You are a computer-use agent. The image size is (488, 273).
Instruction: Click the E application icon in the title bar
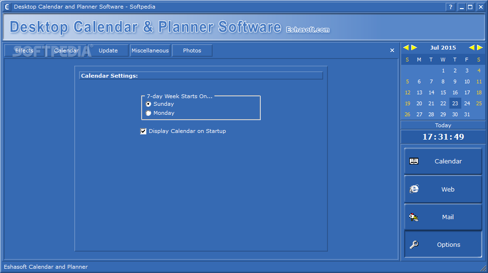7,7
